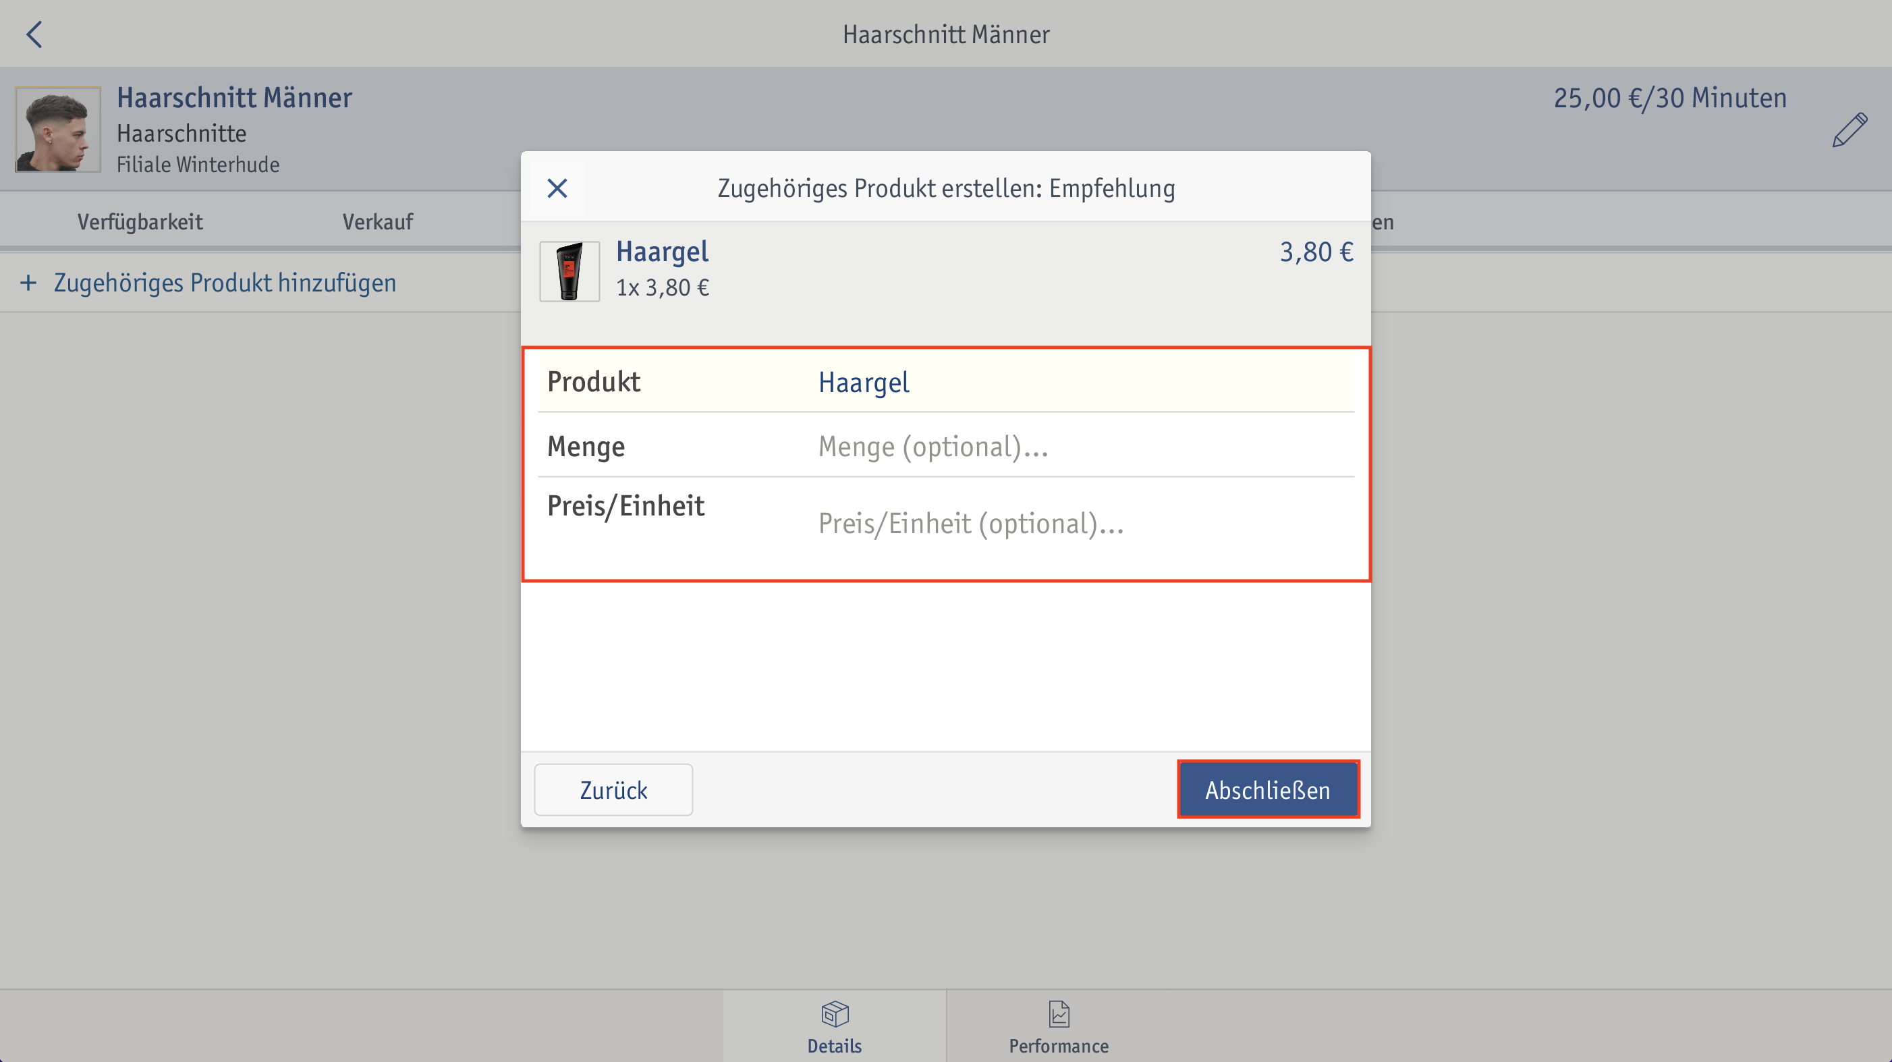The image size is (1892, 1062).
Task: Select the Details bottom tab label
Action: (x=835, y=1046)
